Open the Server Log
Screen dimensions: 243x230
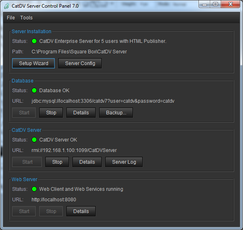coord(124,162)
